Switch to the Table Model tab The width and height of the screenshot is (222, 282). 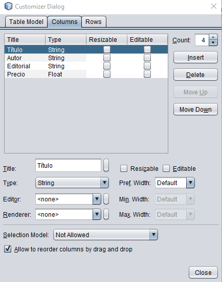26,22
